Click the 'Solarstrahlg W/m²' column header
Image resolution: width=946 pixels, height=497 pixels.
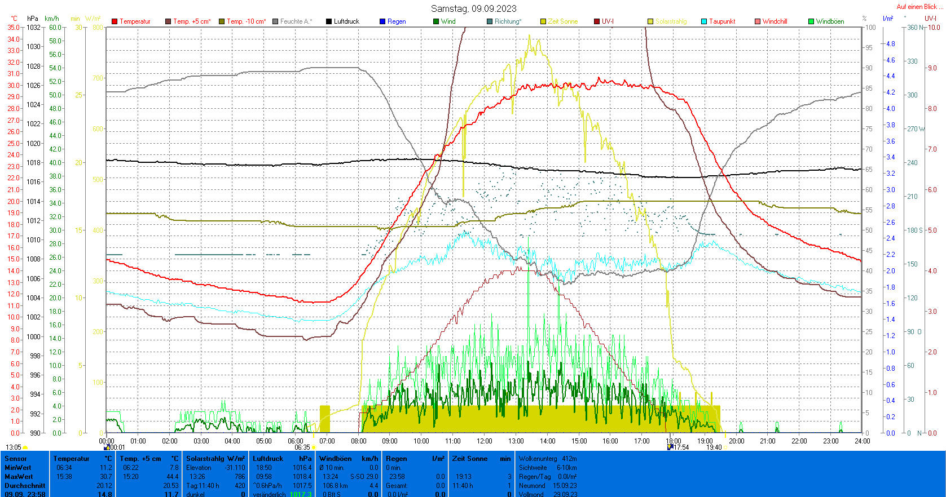coord(216,459)
